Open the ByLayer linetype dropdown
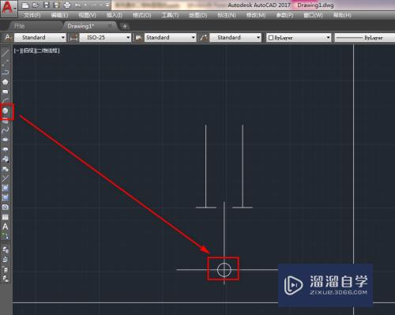Viewport: 395px width, 315px height. click(365, 38)
